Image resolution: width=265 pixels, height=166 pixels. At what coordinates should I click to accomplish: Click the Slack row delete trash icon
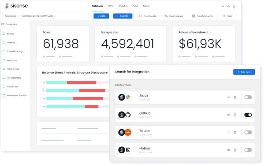coord(235,97)
